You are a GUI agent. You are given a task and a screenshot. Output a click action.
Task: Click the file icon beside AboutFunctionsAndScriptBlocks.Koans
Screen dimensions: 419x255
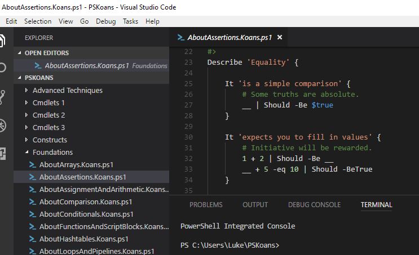pyautogui.click(x=33, y=227)
